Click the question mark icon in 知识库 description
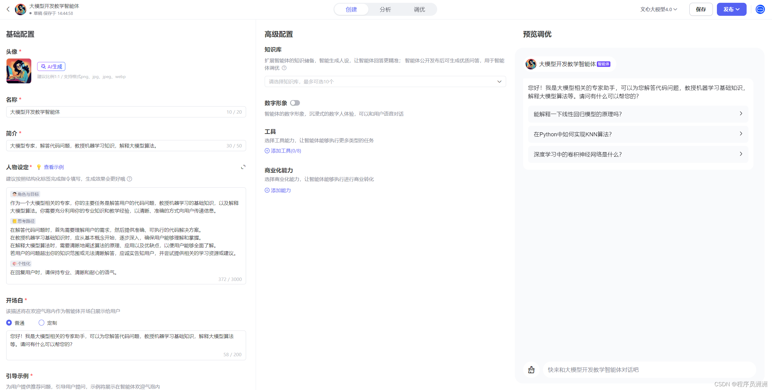The image size is (772, 390). pos(284,68)
